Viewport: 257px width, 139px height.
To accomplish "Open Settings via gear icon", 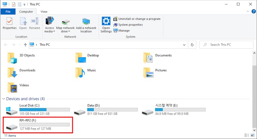I will tap(106, 25).
